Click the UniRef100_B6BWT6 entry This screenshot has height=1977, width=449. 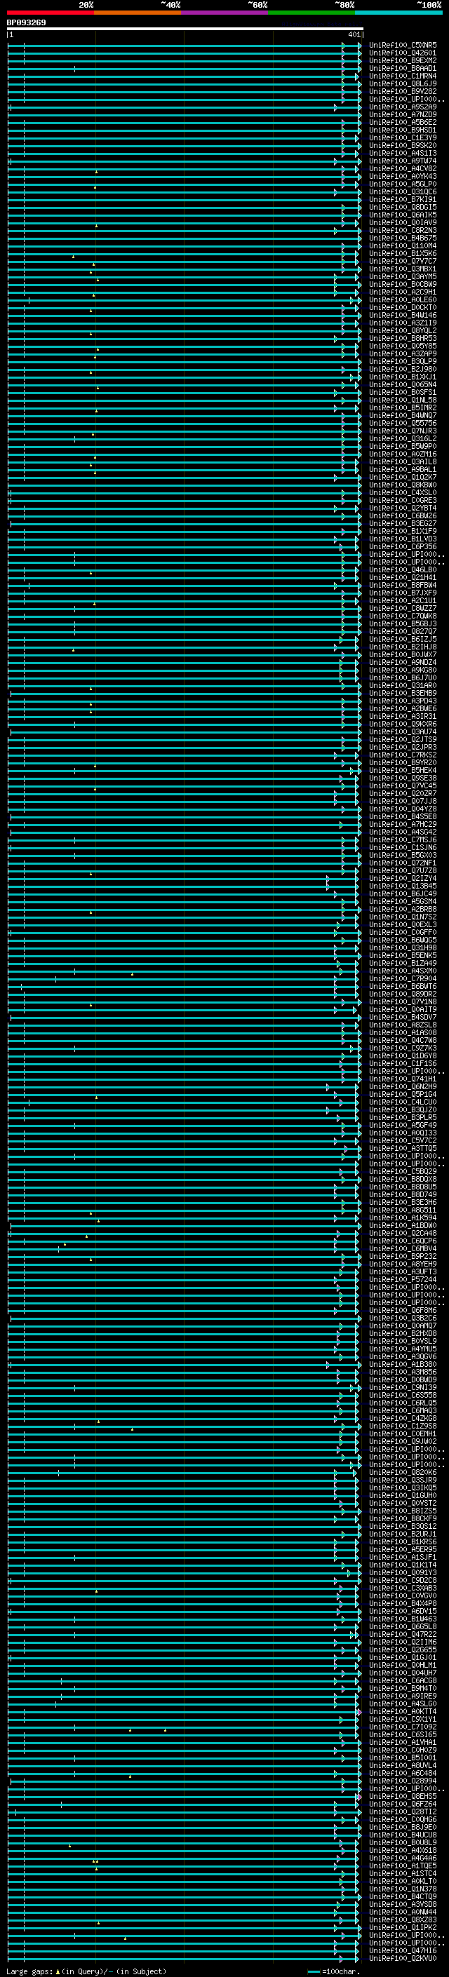(403, 986)
